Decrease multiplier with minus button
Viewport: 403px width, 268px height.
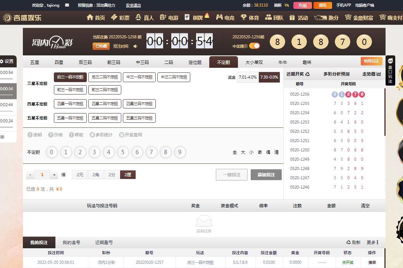click(30, 175)
